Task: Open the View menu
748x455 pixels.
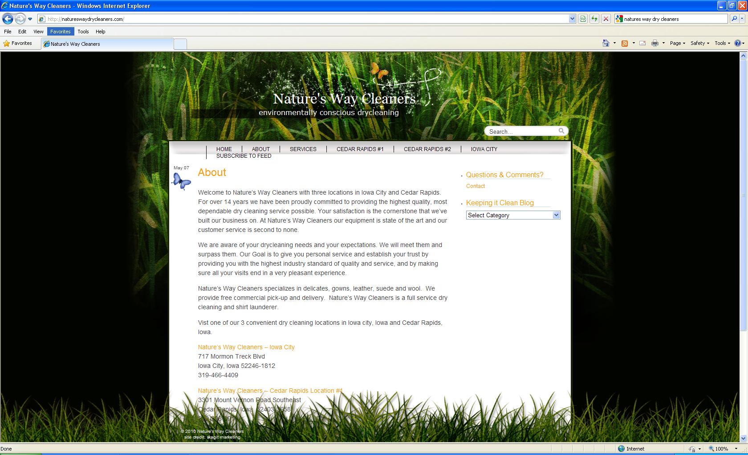Action: tap(38, 32)
